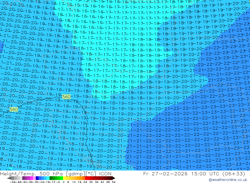
Task: Open the weatheronline.co.uk copyright link
Action: 228,180
